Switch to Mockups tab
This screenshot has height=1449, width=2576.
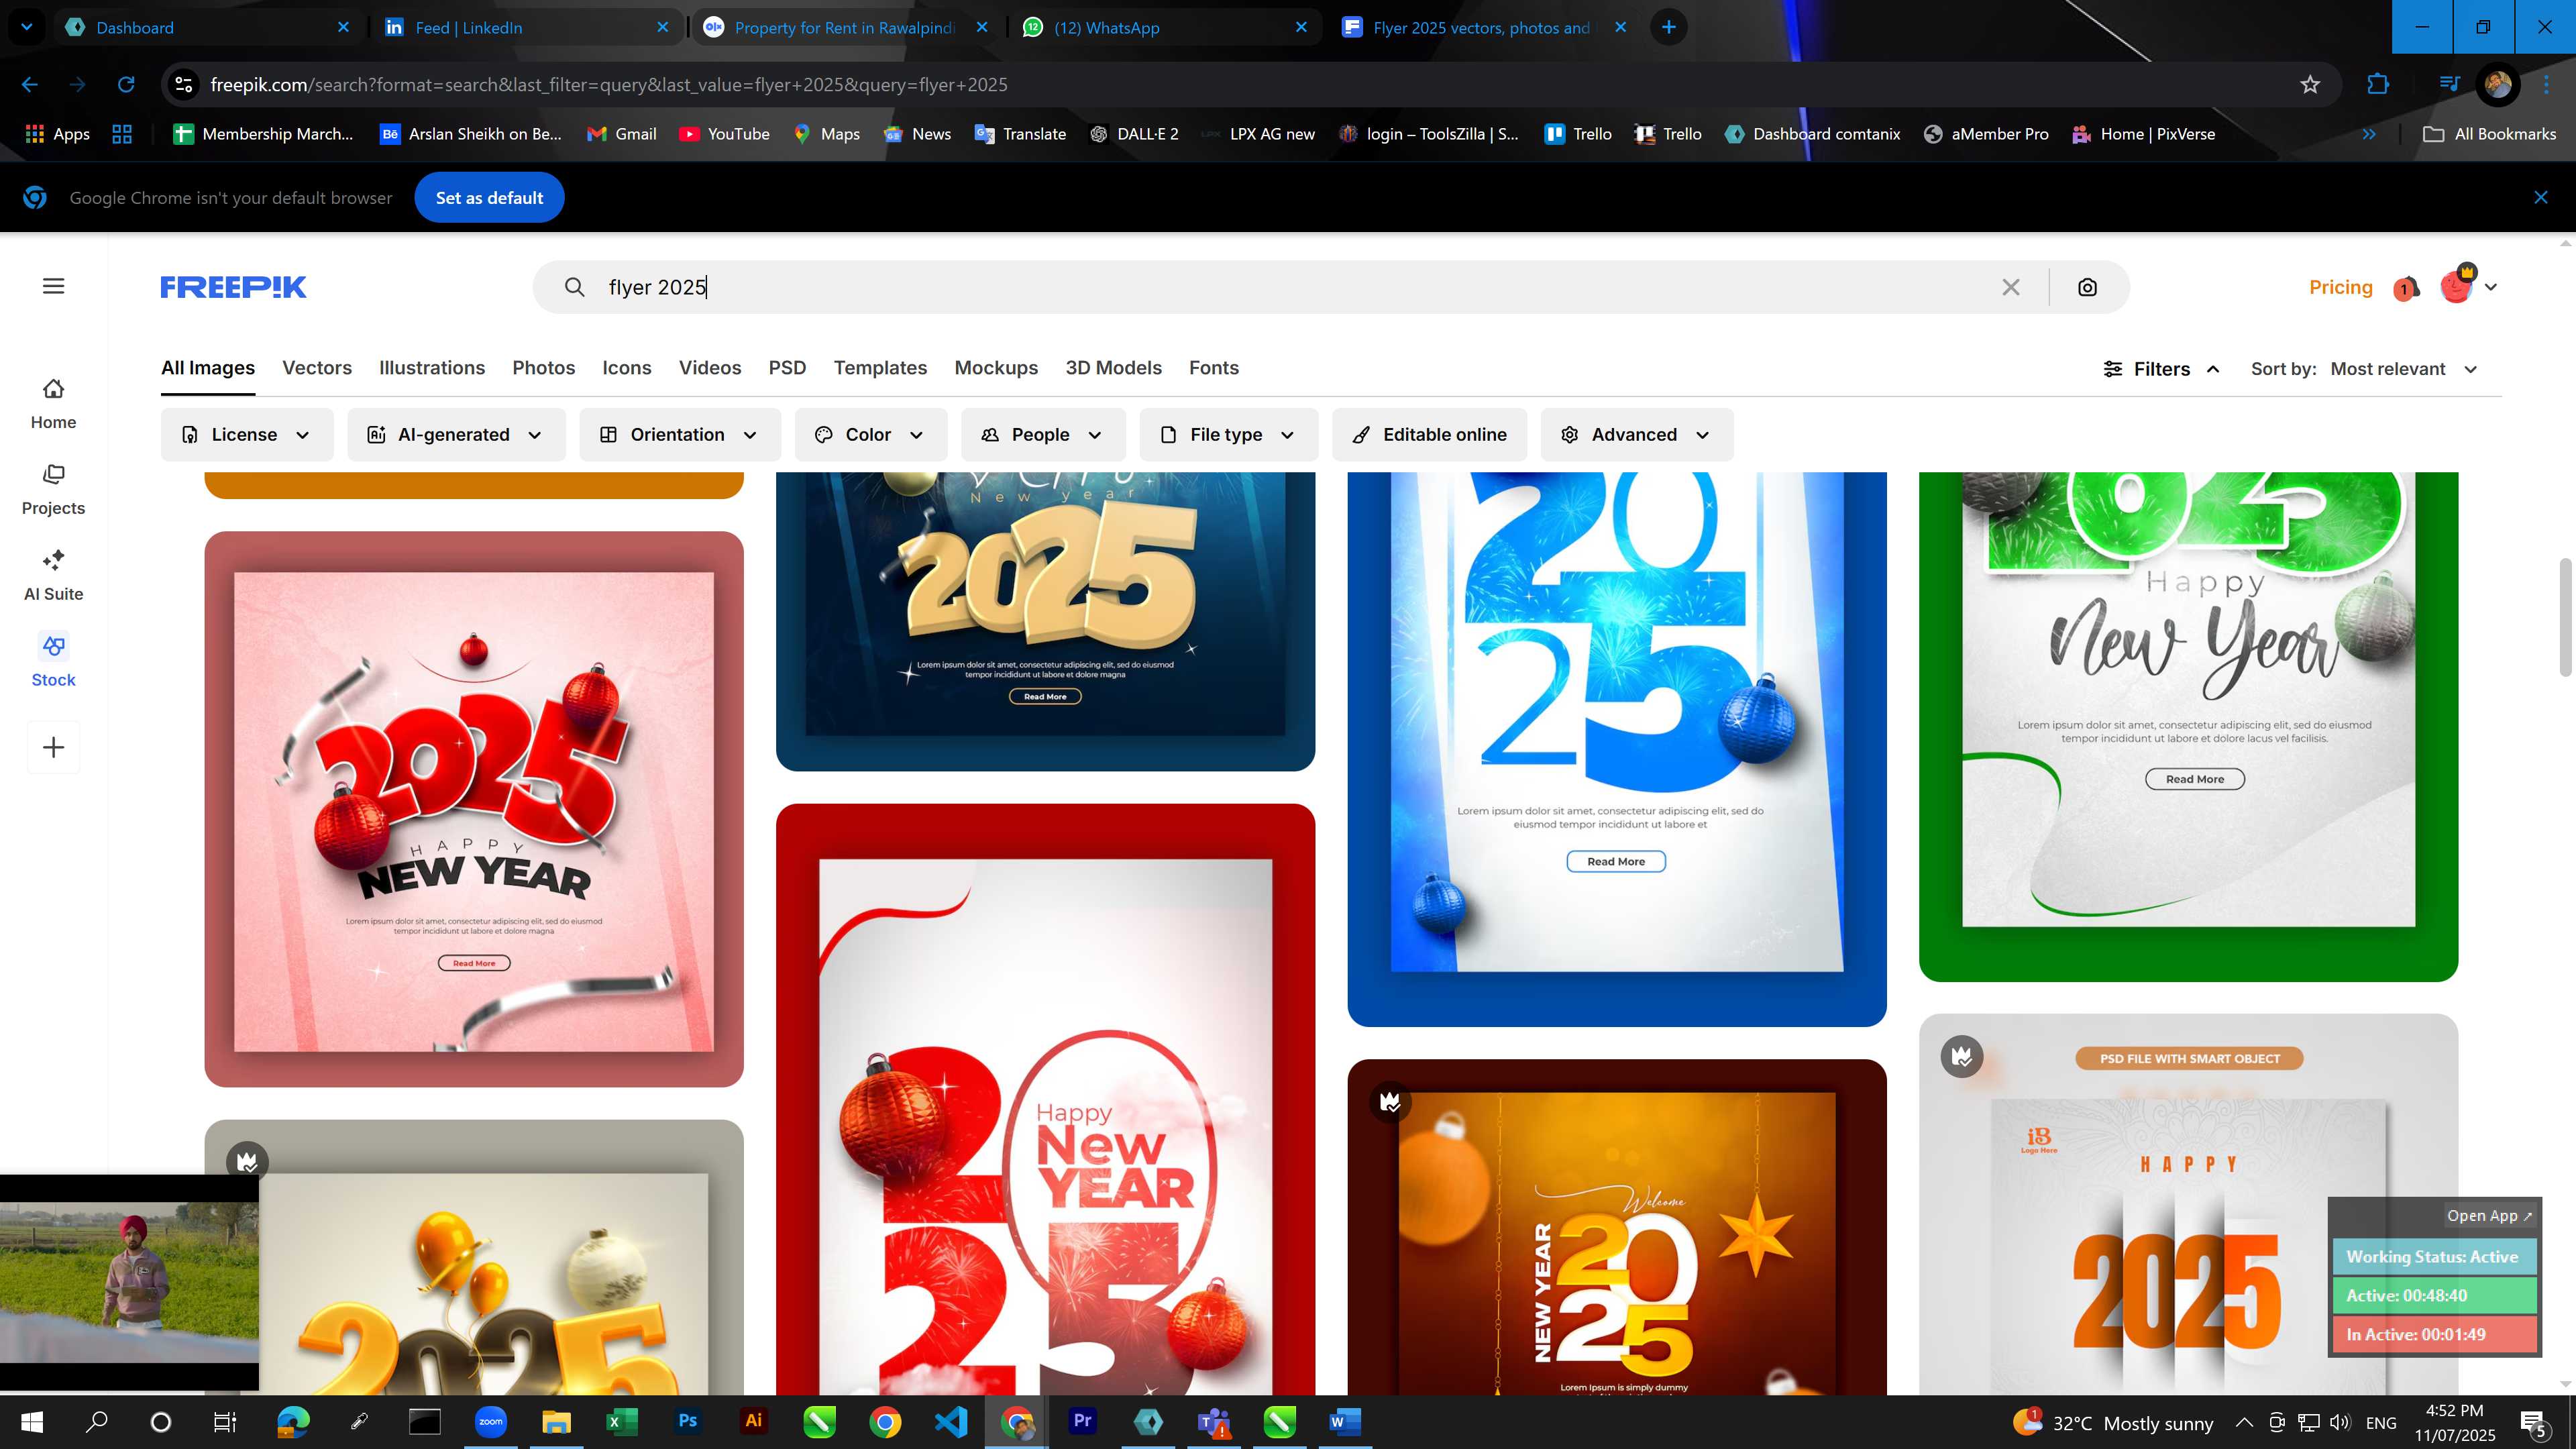[996, 368]
